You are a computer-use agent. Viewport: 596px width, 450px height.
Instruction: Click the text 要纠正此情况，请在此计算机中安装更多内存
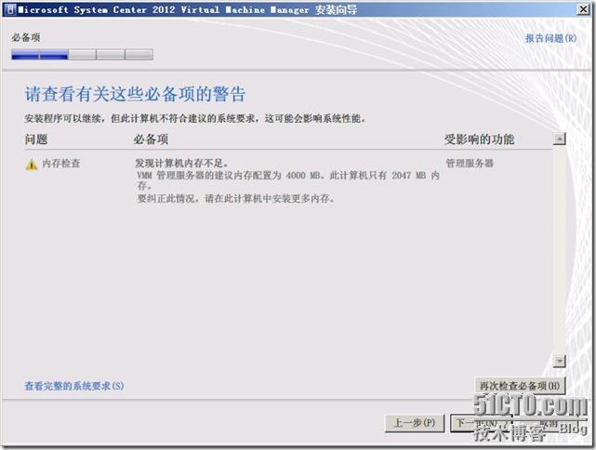pos(235,198)
